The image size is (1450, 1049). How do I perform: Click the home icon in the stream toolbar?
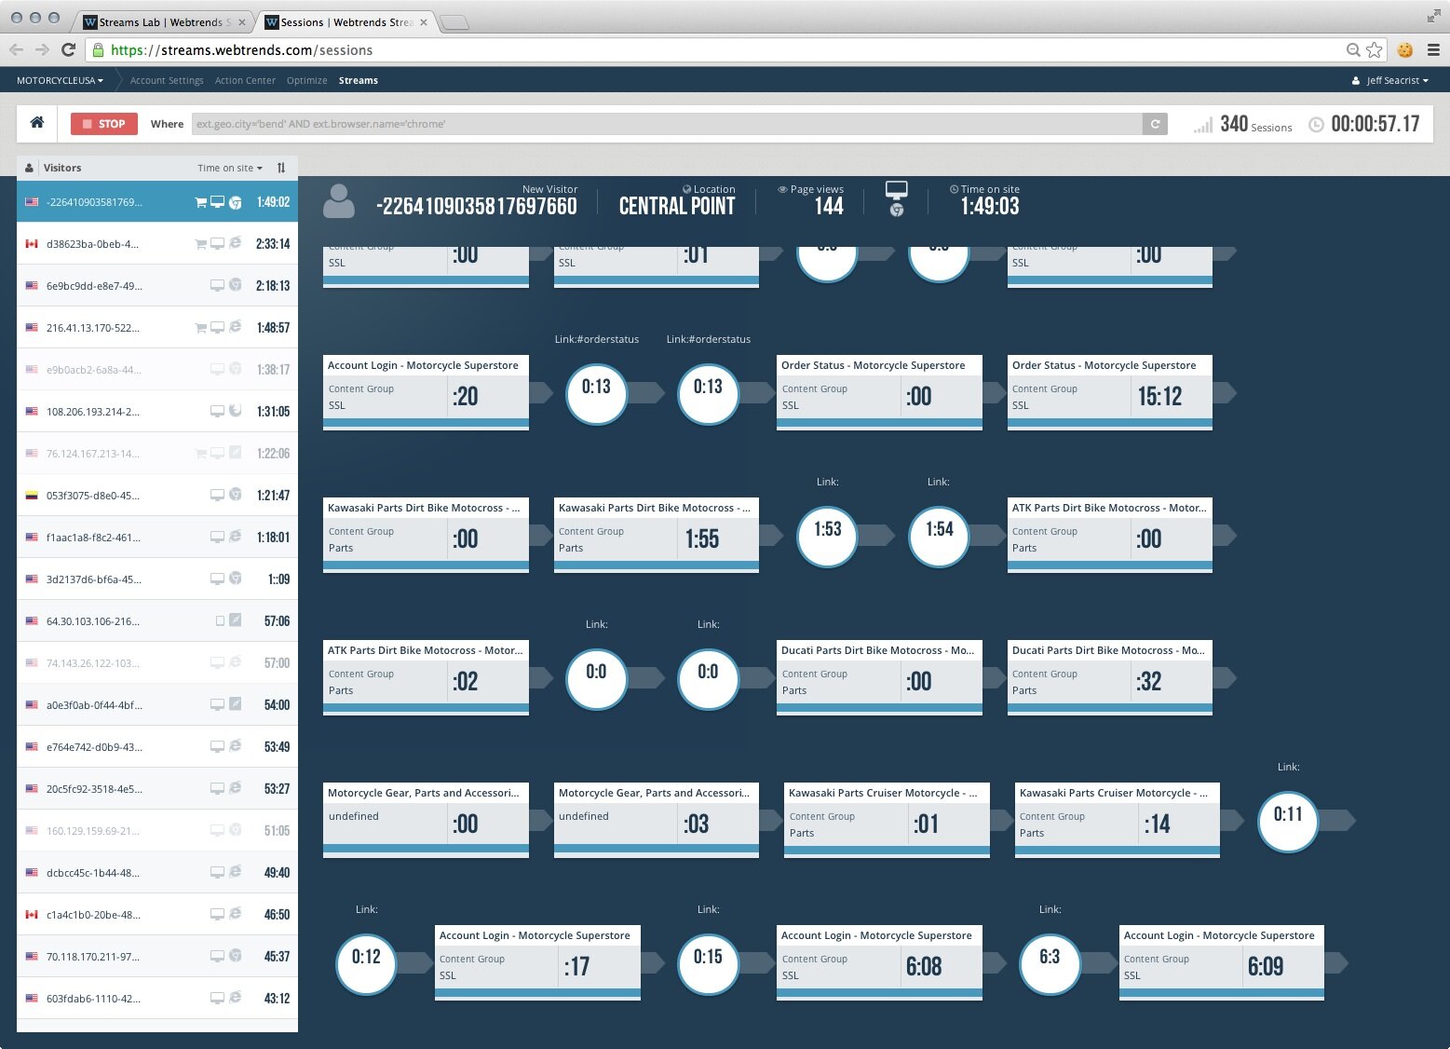[x=37, y=123]
